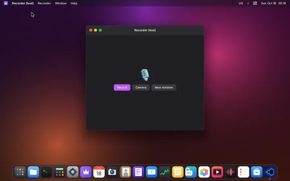Image resolution: width=290 pixels, height=181 pixels.
Task: Open the Calendar icon showing 18
Action: coord(99,172)
